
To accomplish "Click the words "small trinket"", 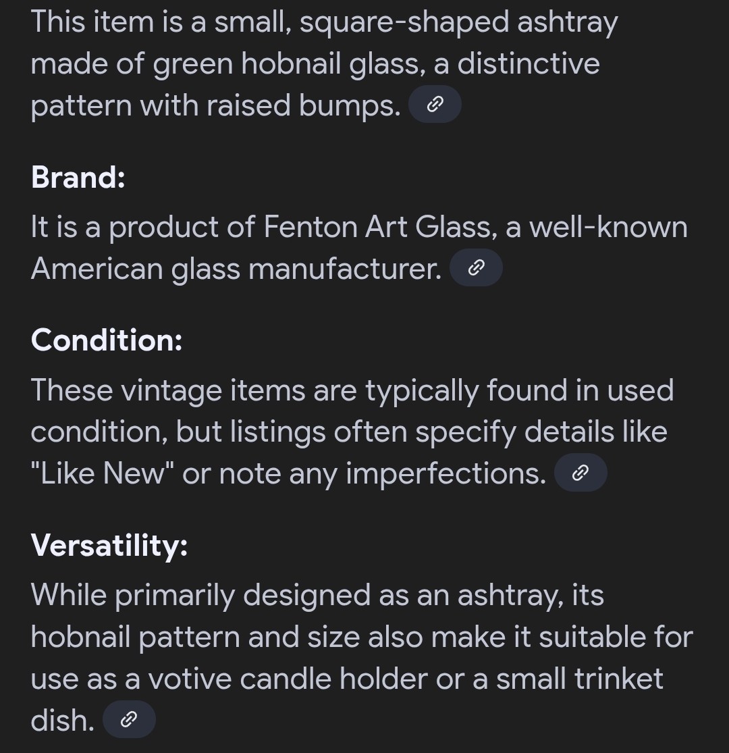I will 580,679.
